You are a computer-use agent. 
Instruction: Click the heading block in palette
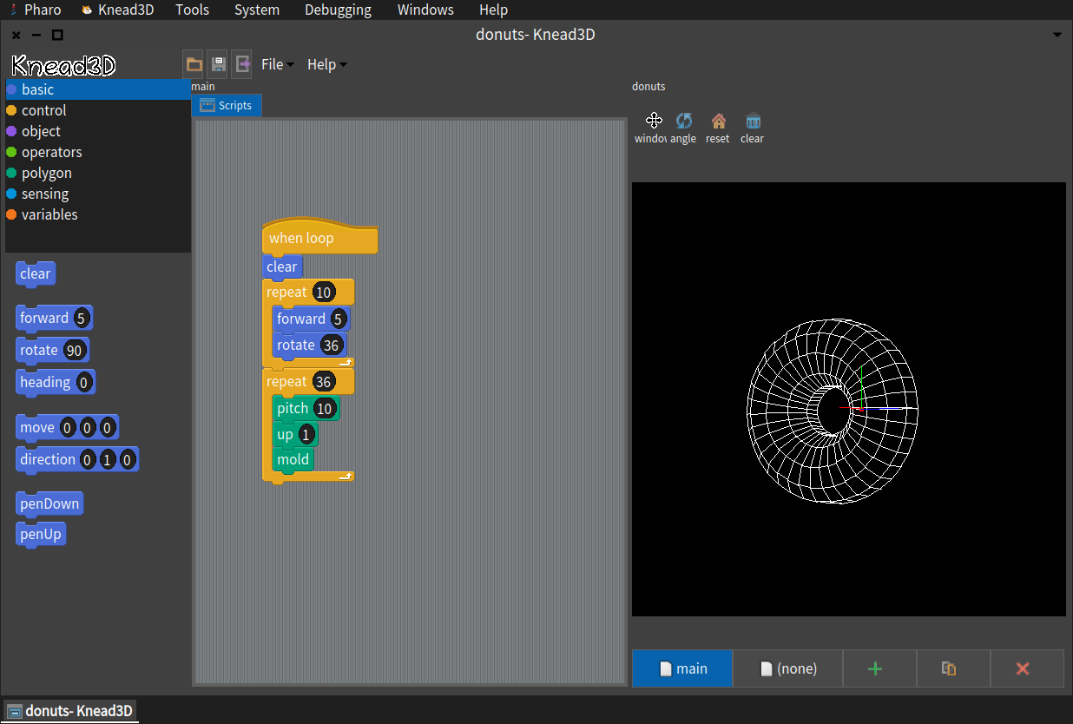(56, 382)
